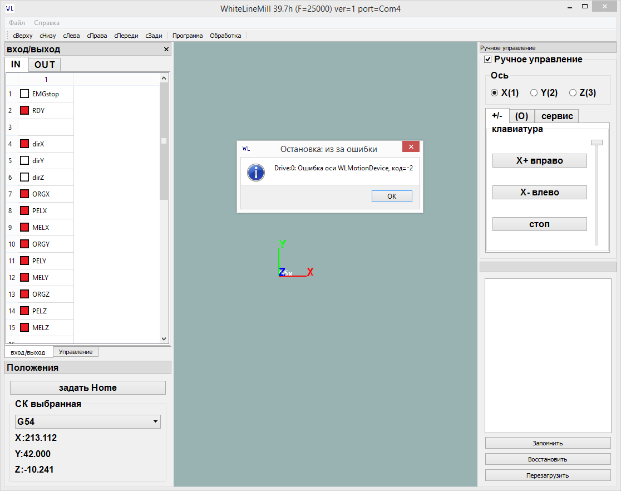The width and height of the screenshot is (621, 491).
Task: Toggle the EMGstop input indicator
Action: point(24,94)
